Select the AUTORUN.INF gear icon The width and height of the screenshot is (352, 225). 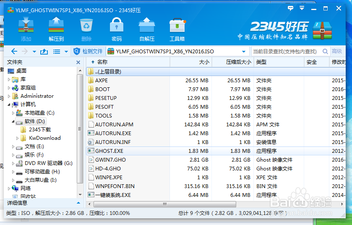click(x=91, y=142)
